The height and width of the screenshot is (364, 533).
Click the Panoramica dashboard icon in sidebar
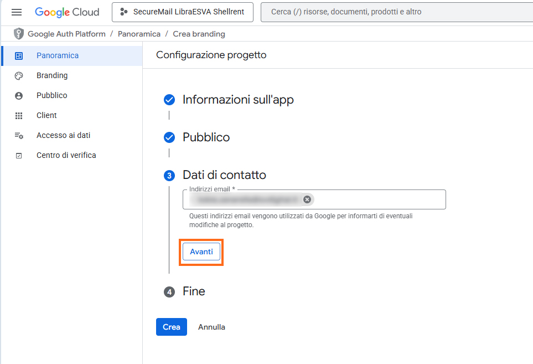[19, 55]
